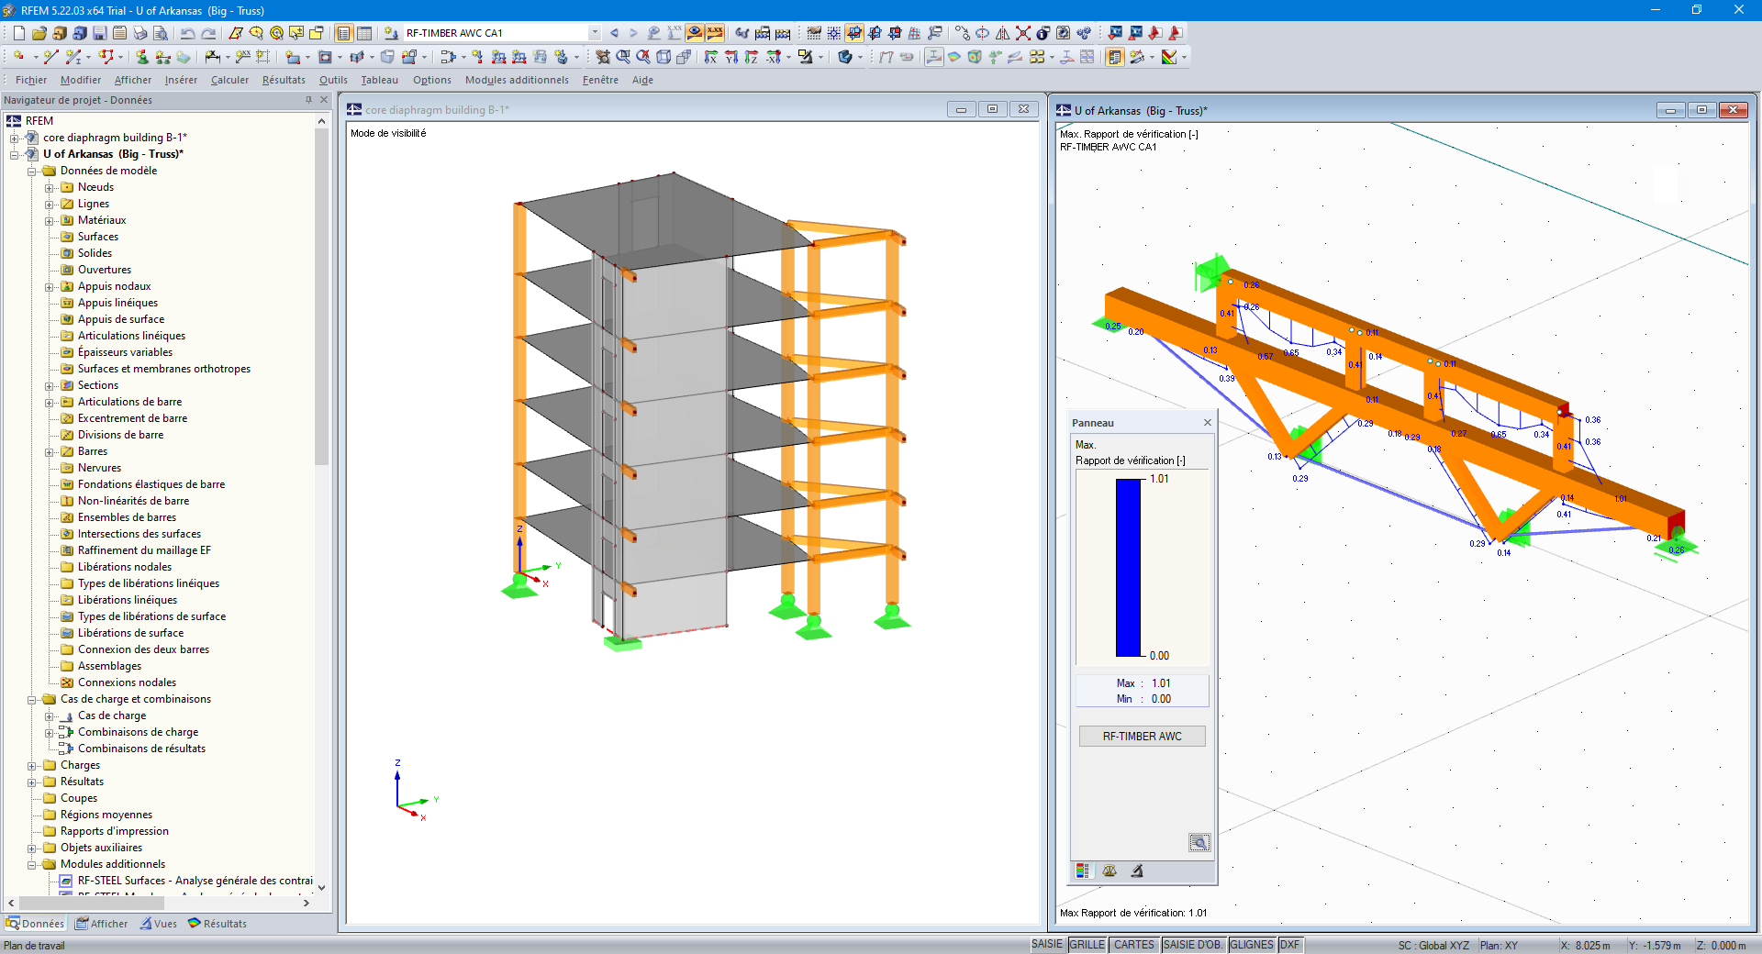Select Combinaisons de charge in navigator
1762x954 pixels.
tap(138, 732)
